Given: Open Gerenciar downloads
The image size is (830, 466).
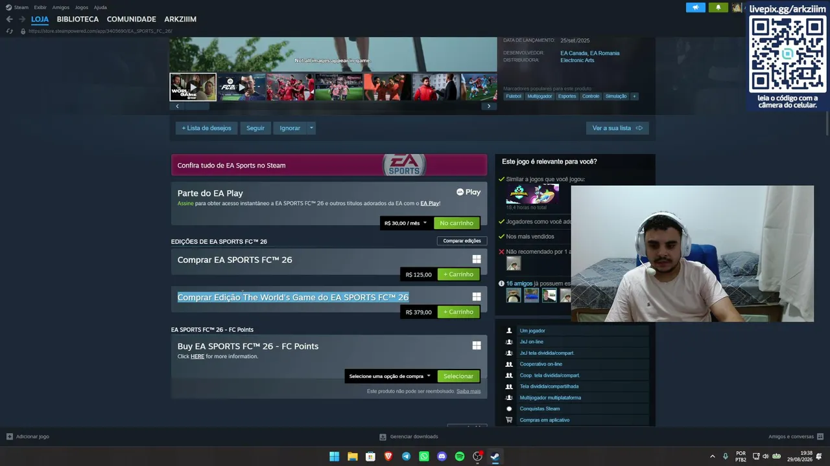Looking at the screenshot, I should click(409, 437).
